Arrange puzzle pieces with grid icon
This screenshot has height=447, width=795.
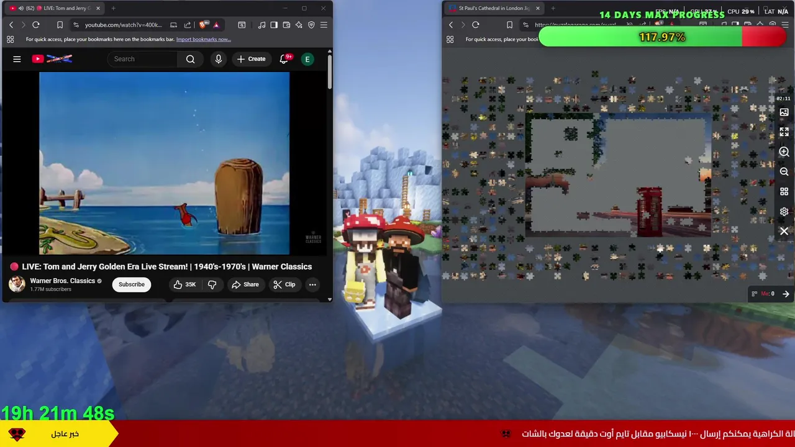coord(784,191)
